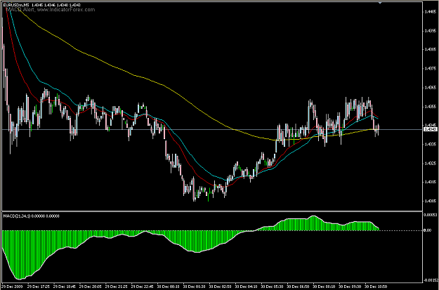Click the 30 Dec 01:30 time axis label
This screenshot has height=290, width=439.
tap(194, 286)
